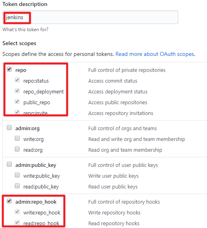Viewport: 207px width, 228px height.
Task: Click the admin:org scope label
Action: [27, 129]
